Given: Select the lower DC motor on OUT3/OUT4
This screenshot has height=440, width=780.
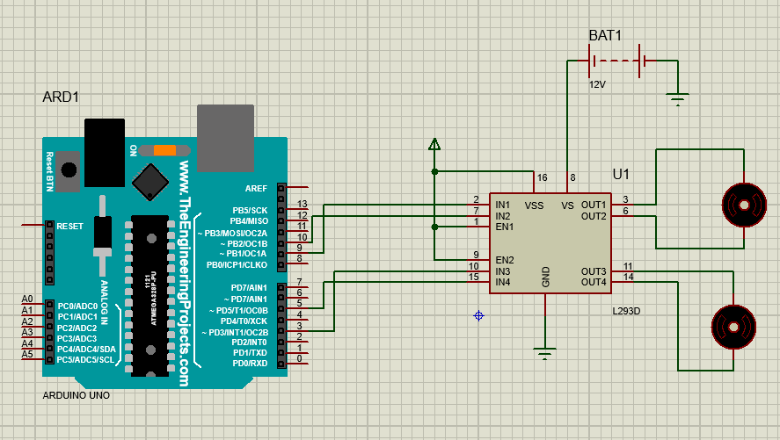Looking at the screenshot, I should [733, 327].
